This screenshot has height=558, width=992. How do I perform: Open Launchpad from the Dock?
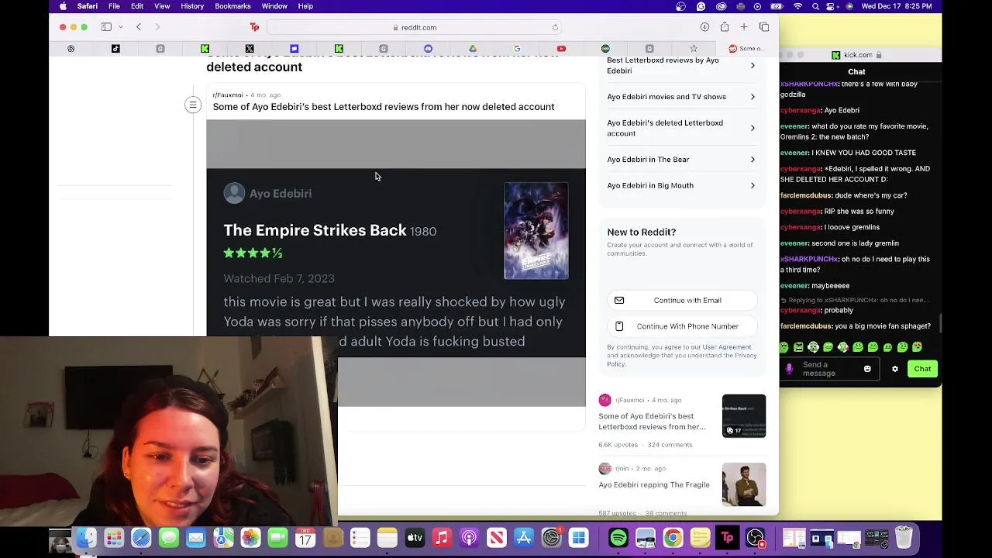(x=114, y=538)
